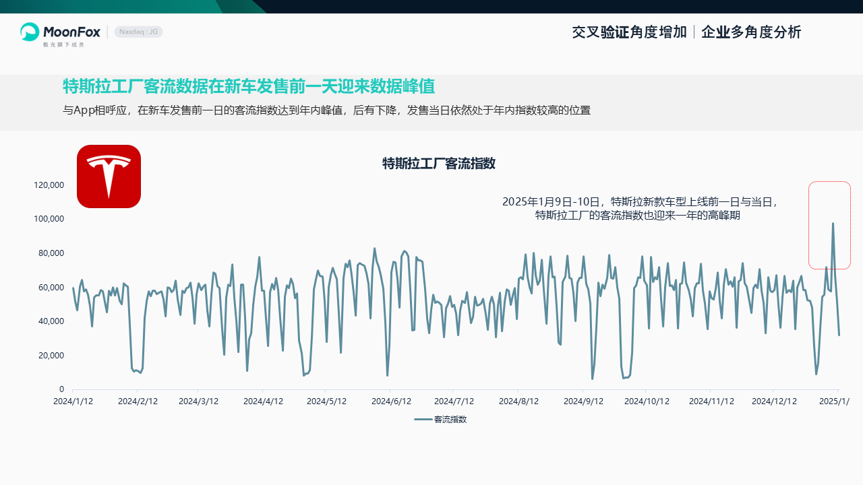Image resolution: width=863 pixels, height=485 pixels.
Task: Click the 2024/3/12 x-axis date label
Action: point(198,401)
